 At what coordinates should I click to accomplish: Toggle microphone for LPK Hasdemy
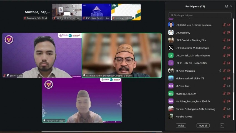point(224,32)
